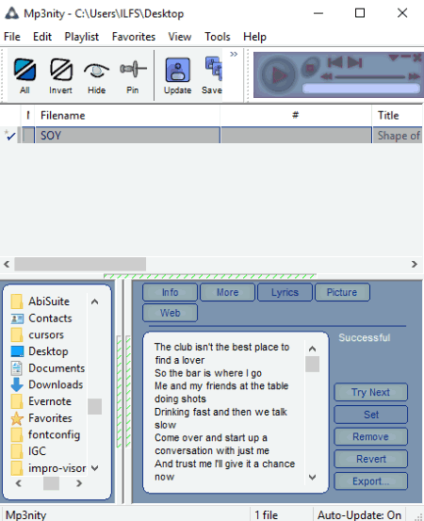Click the Save toolbar icon
This screenshot has height=521, width=424.
tap(213, 69)
